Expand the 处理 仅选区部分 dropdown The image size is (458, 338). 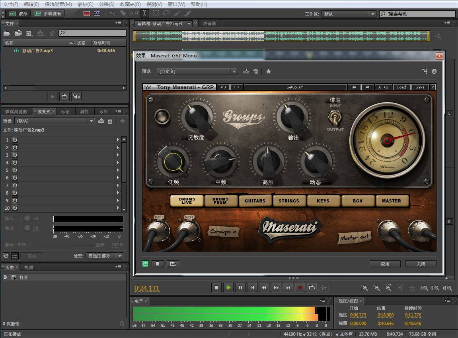[104, 256]
